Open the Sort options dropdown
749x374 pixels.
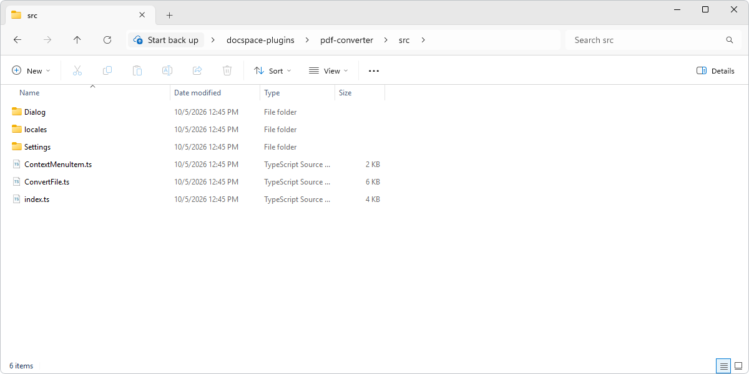pos(273,71)
